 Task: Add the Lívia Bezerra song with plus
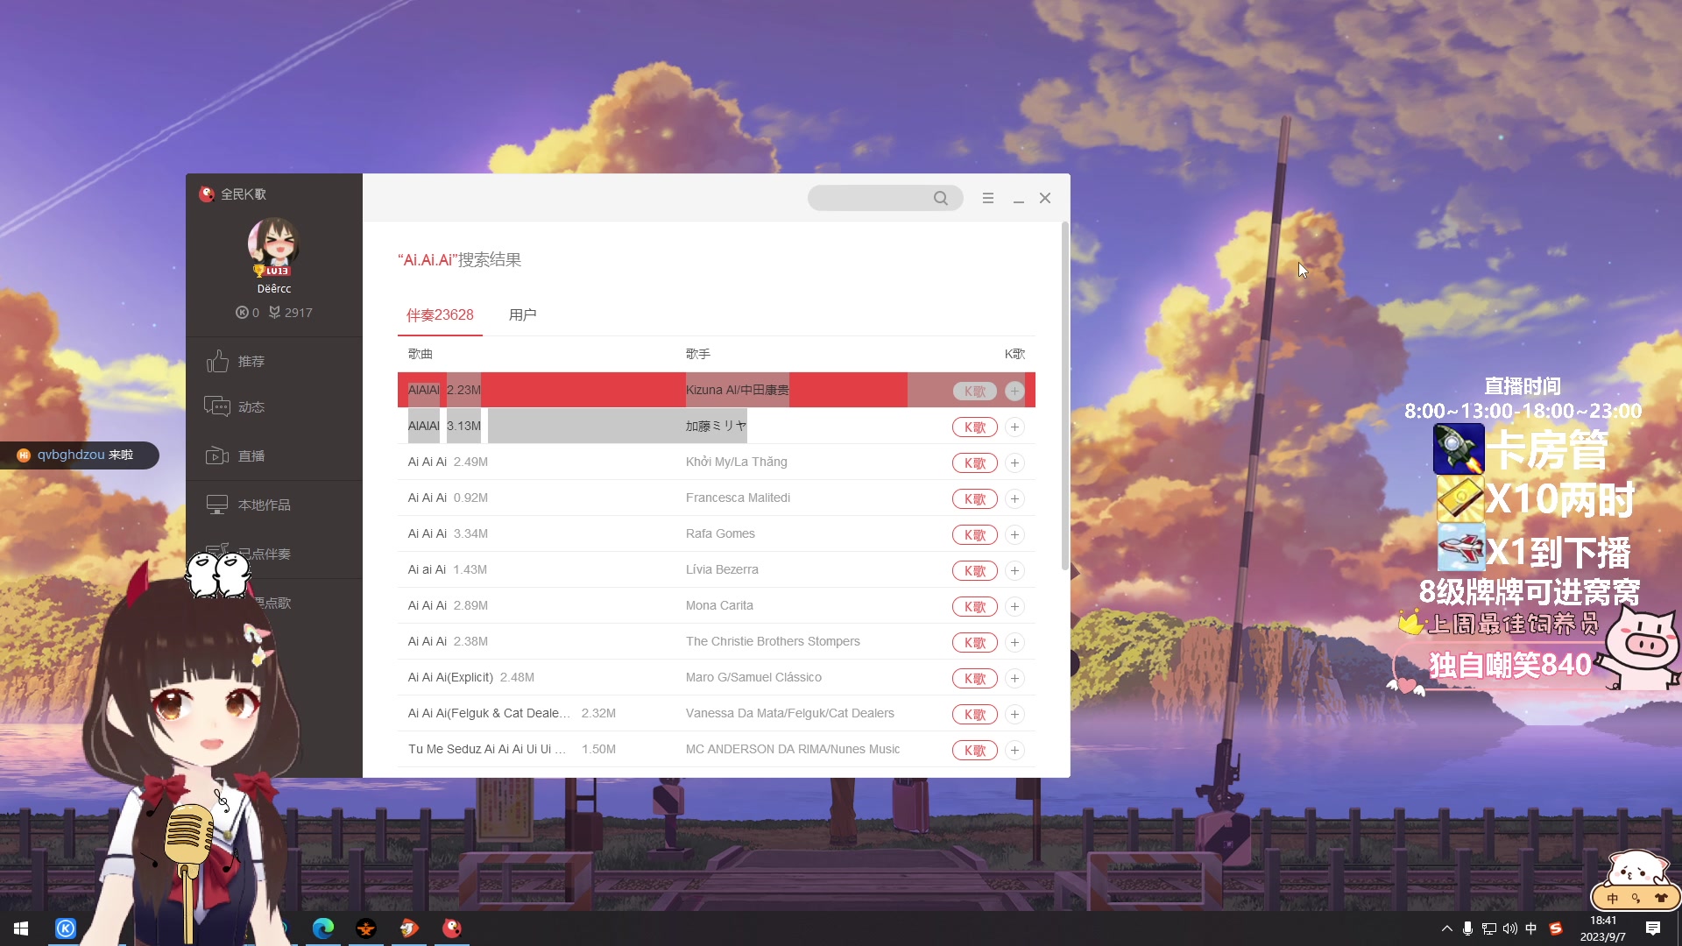[x=1014, y=570]
